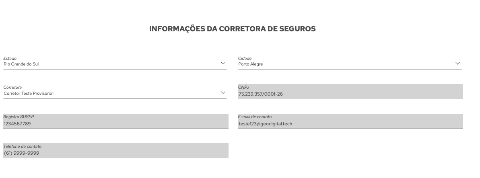Screen dimensions: 480x178
Task: Click the Corretora label
Action: pos(12,87)
